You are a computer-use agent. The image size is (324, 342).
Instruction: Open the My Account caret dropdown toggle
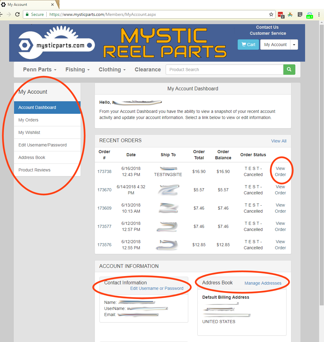pos(294,45)
